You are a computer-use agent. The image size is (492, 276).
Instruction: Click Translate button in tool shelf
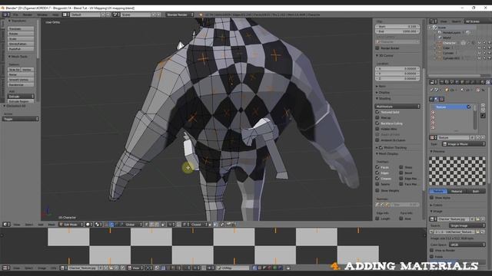click(21, 29)
